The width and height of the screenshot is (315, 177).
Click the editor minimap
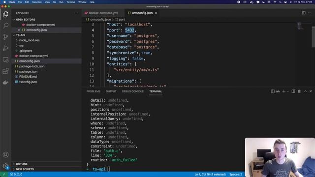pyautogui.click(x=300, y=26)
